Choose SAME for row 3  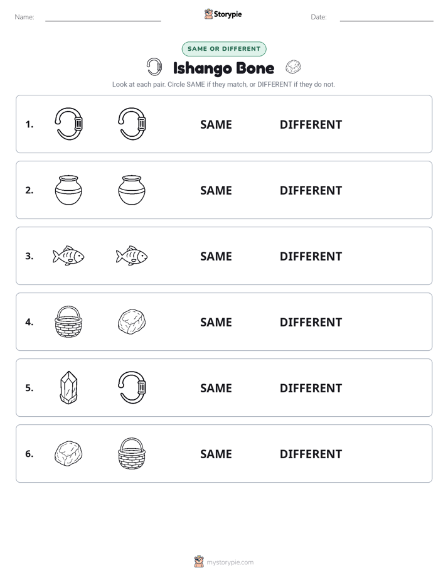click(216, 256)
